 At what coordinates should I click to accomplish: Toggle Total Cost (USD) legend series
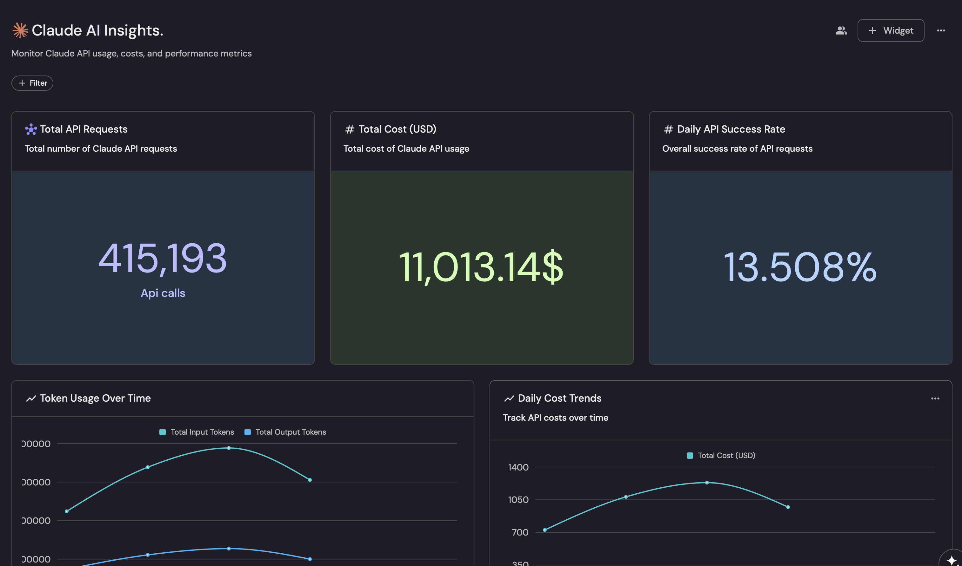pyautogui.click(x=726, y=455)
